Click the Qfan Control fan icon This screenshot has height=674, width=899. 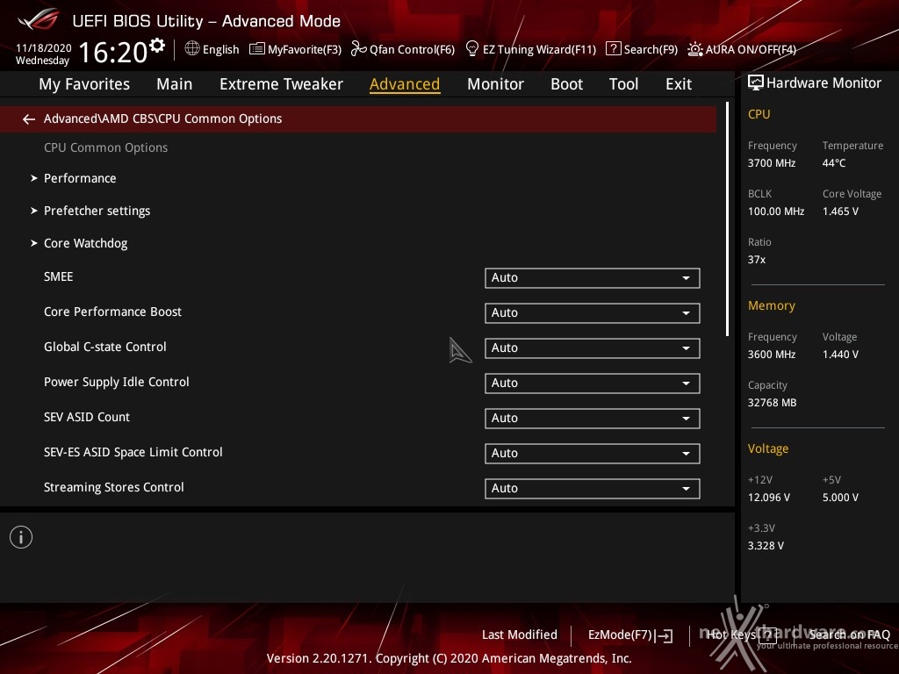358,49
